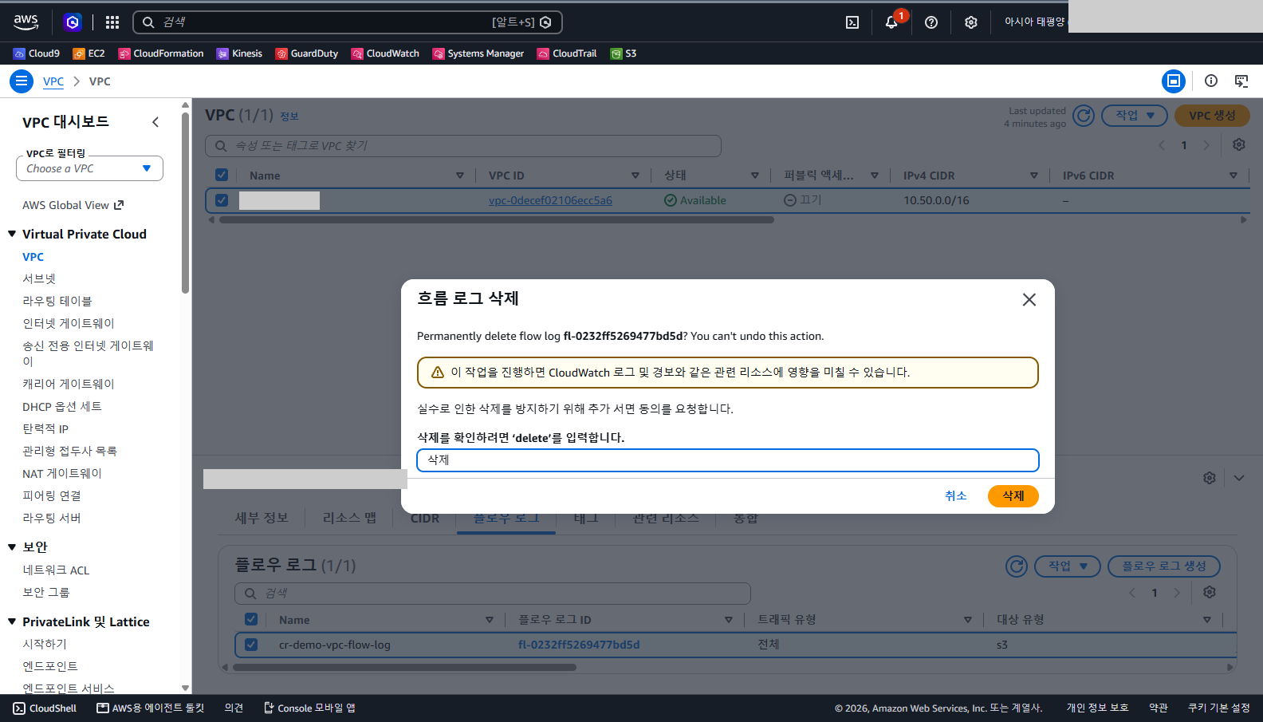Screen dimensions: 1263x722
Task: Open the flow logs actions dropdown
Action: click(1068, 566)
